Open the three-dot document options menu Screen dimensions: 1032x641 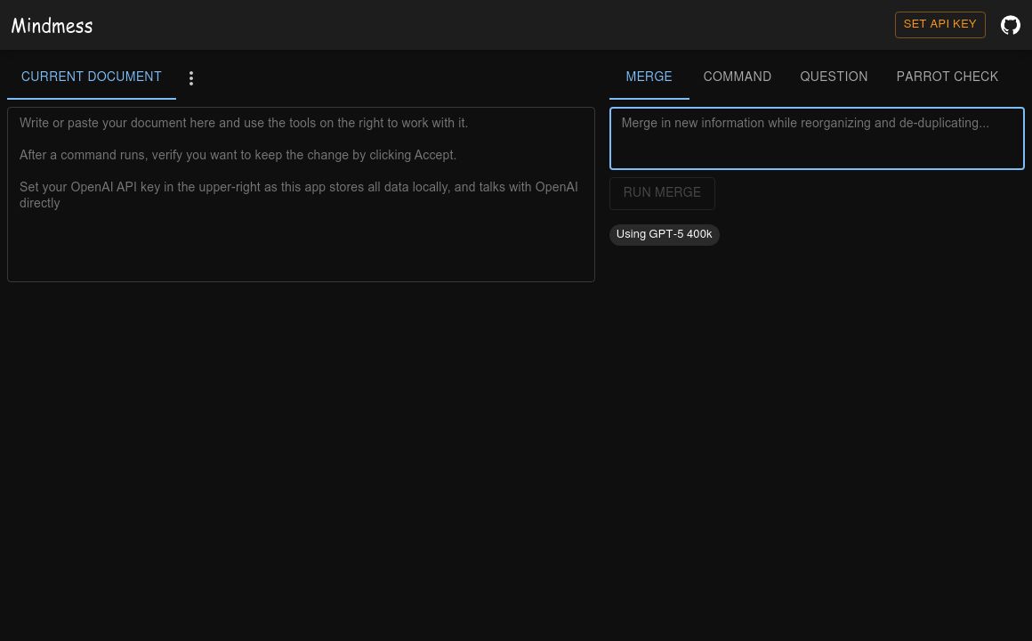(x=191, y=78)
